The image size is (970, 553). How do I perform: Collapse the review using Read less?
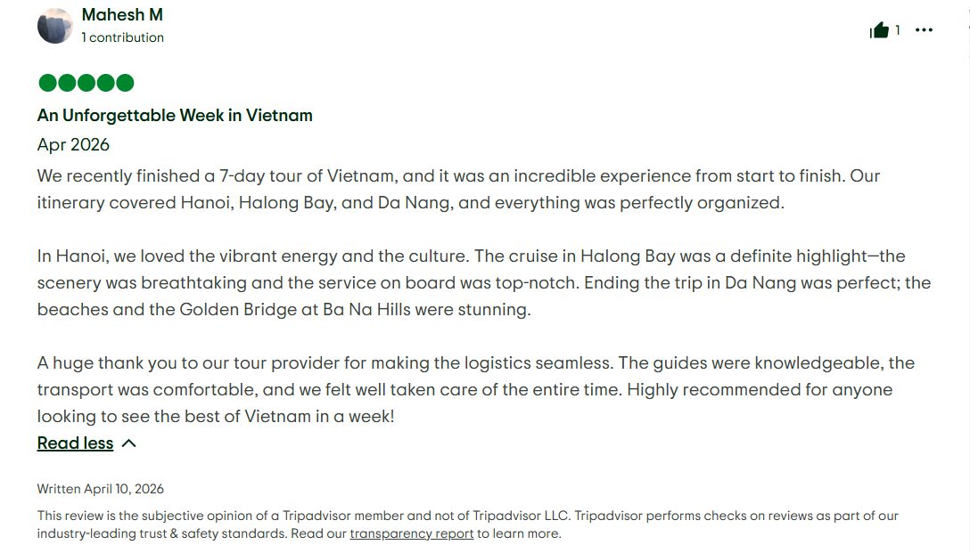click(75, 443)
